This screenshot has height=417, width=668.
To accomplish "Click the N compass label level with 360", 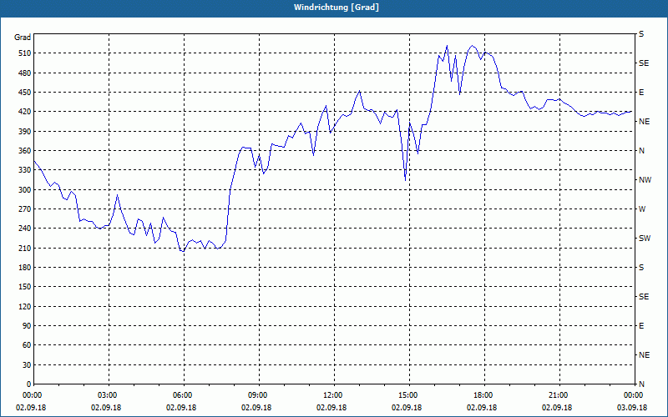I will coord(641,151).
